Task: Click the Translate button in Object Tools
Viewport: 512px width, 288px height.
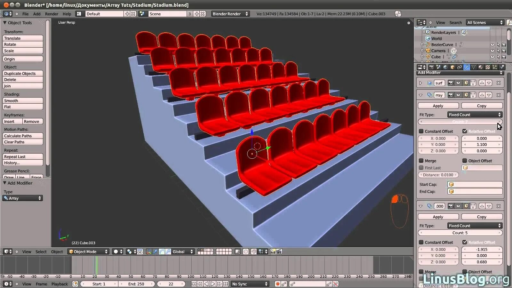Action: 23,38
